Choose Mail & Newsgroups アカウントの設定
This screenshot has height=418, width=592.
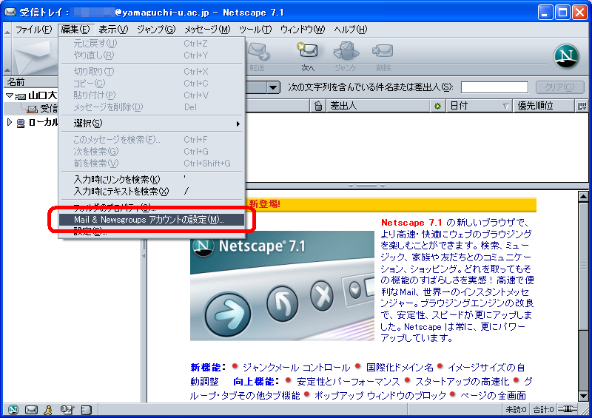152,220
